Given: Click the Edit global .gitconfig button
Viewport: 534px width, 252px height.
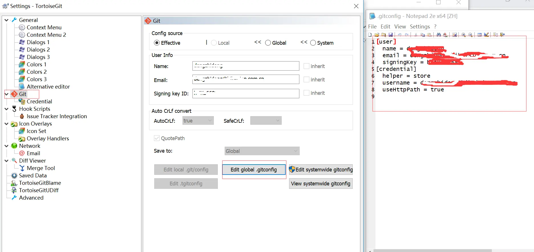Looking at the screenshot, I should pos(254,170).
